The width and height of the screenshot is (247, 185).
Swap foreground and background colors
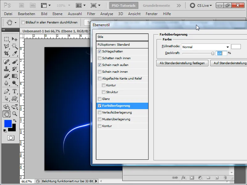point(15,121)
